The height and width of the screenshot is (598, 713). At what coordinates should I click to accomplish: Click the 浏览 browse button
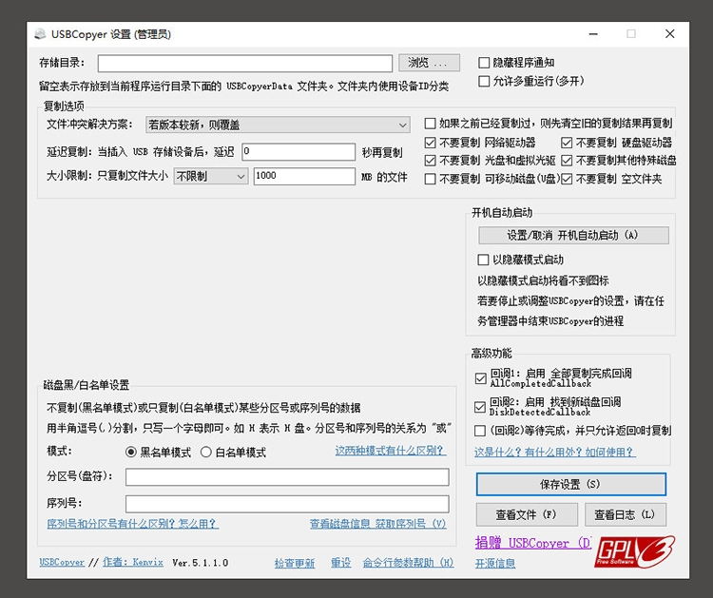pyautogui.click(x=431, y=63)
